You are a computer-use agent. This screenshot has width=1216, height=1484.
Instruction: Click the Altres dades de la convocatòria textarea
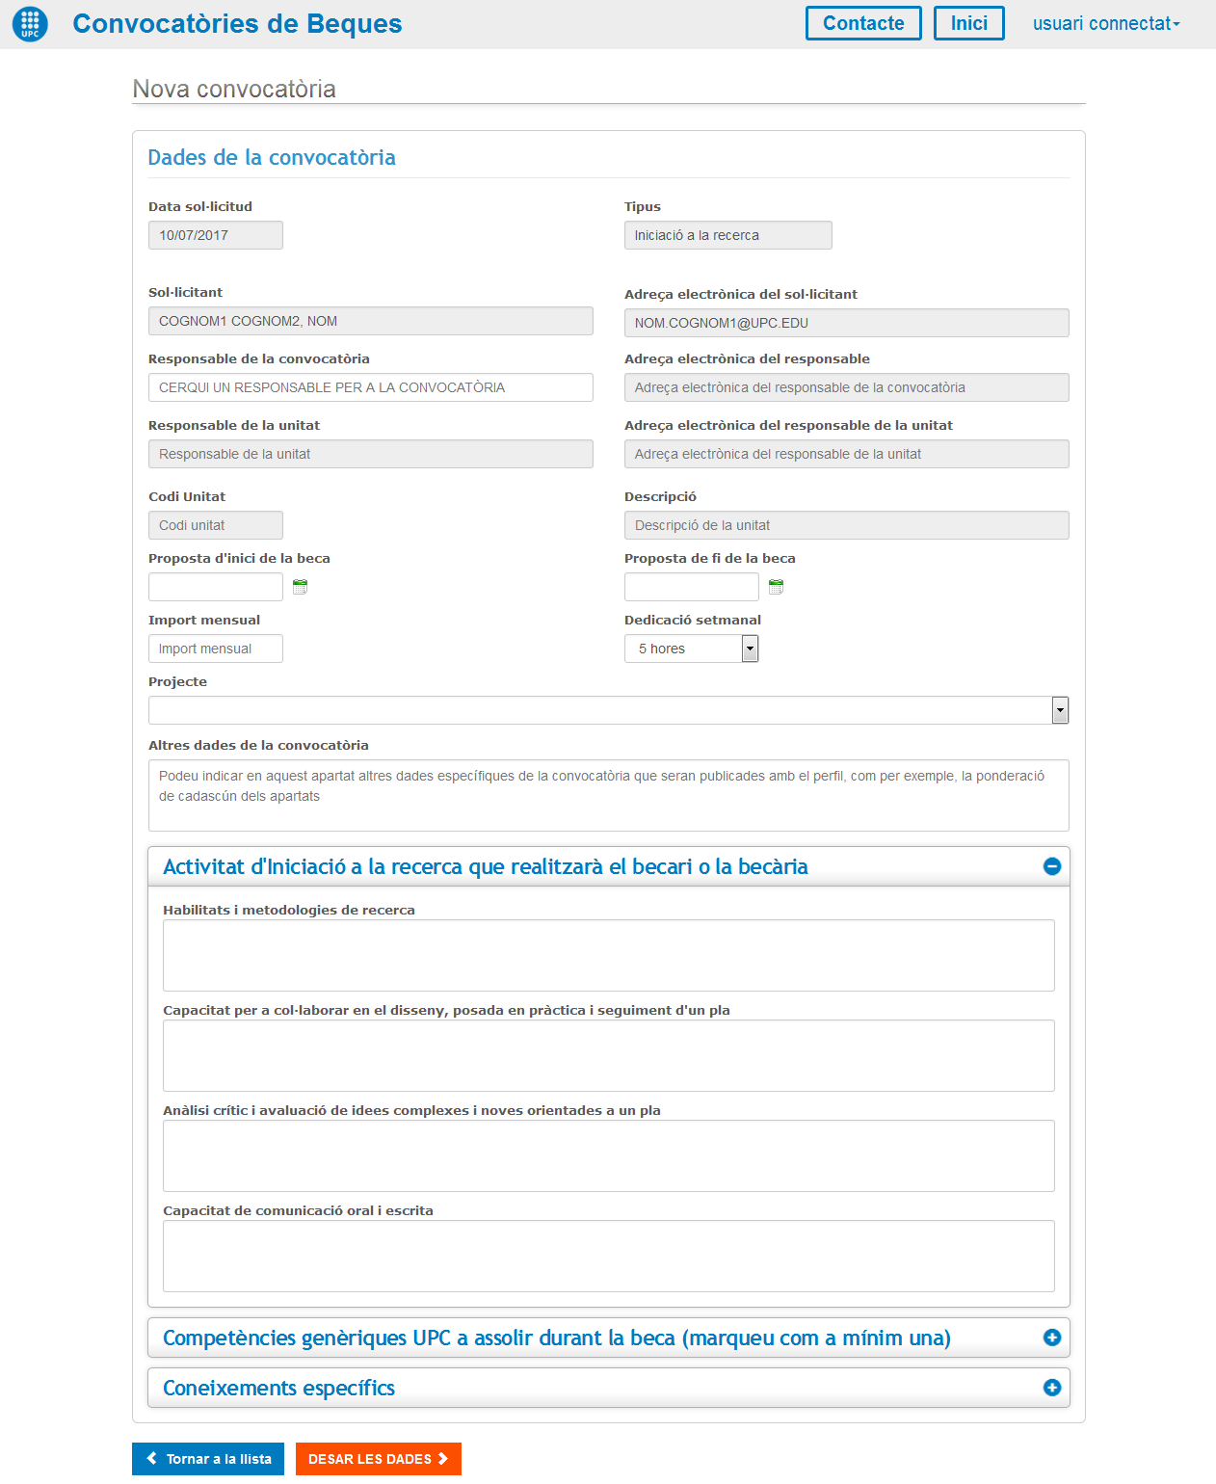(x=608, y=795)
